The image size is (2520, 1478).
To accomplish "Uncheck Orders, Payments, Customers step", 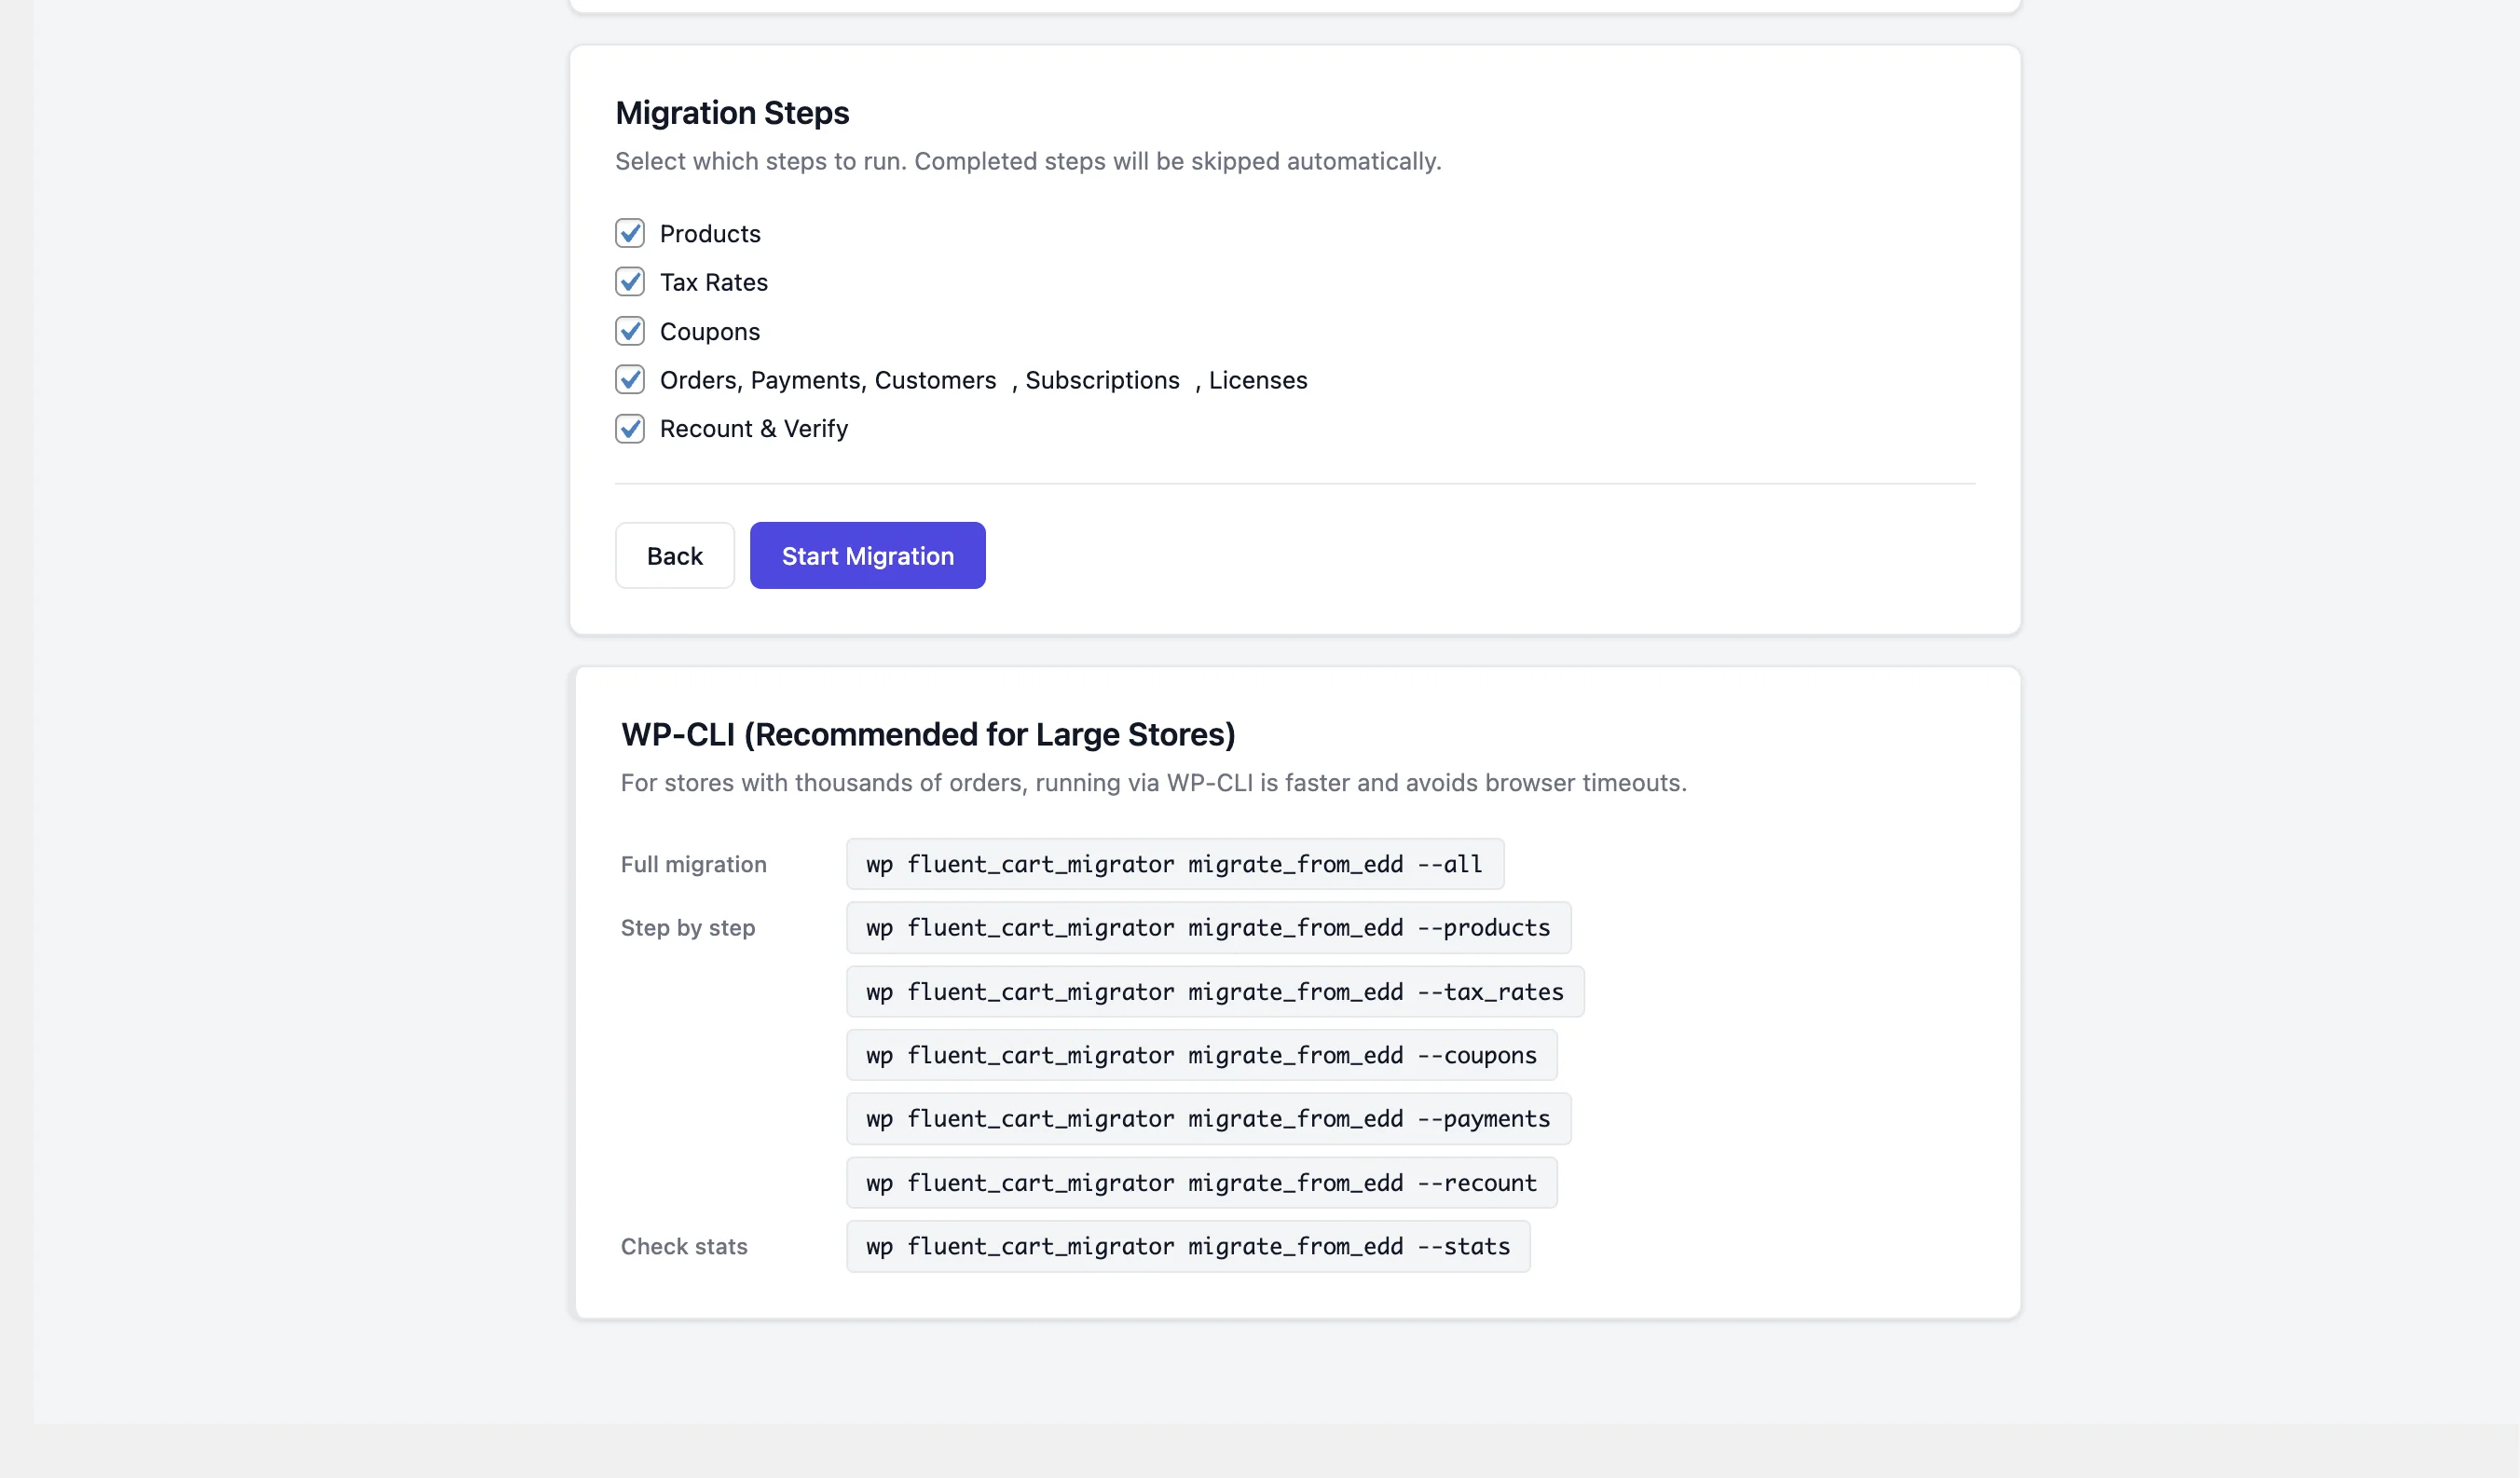I will pyautogui.click(x=630, y=379).
